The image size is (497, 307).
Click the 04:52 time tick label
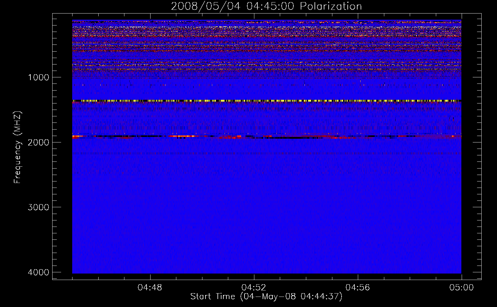coord(254,288)
